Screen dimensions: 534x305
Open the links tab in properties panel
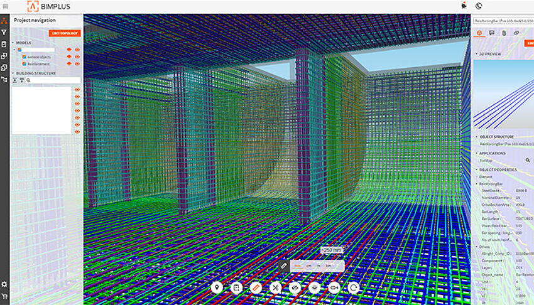click(516, 33)
